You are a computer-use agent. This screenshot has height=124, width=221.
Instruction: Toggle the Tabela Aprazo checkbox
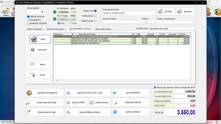[x=95, y=16]
